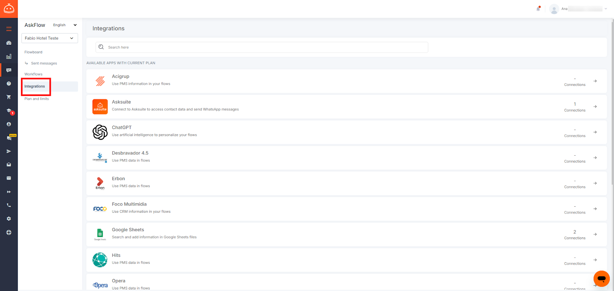The height and width of the screenshot is (291, 614).
Task: Open the BETA chat icon
Action: (10, 137)
